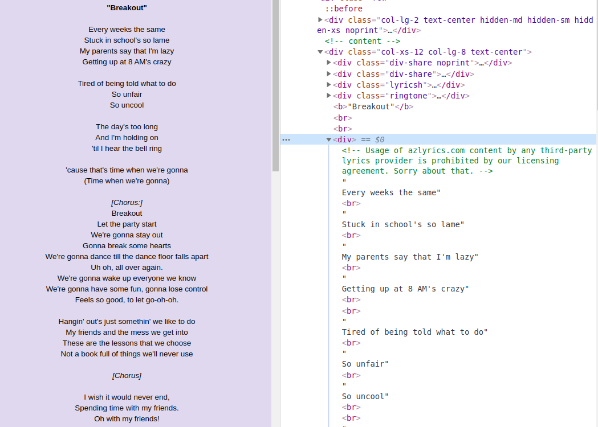Expand the second div-share element without noprint
Viewport: 598px width, 427px height.
point(329,74)
